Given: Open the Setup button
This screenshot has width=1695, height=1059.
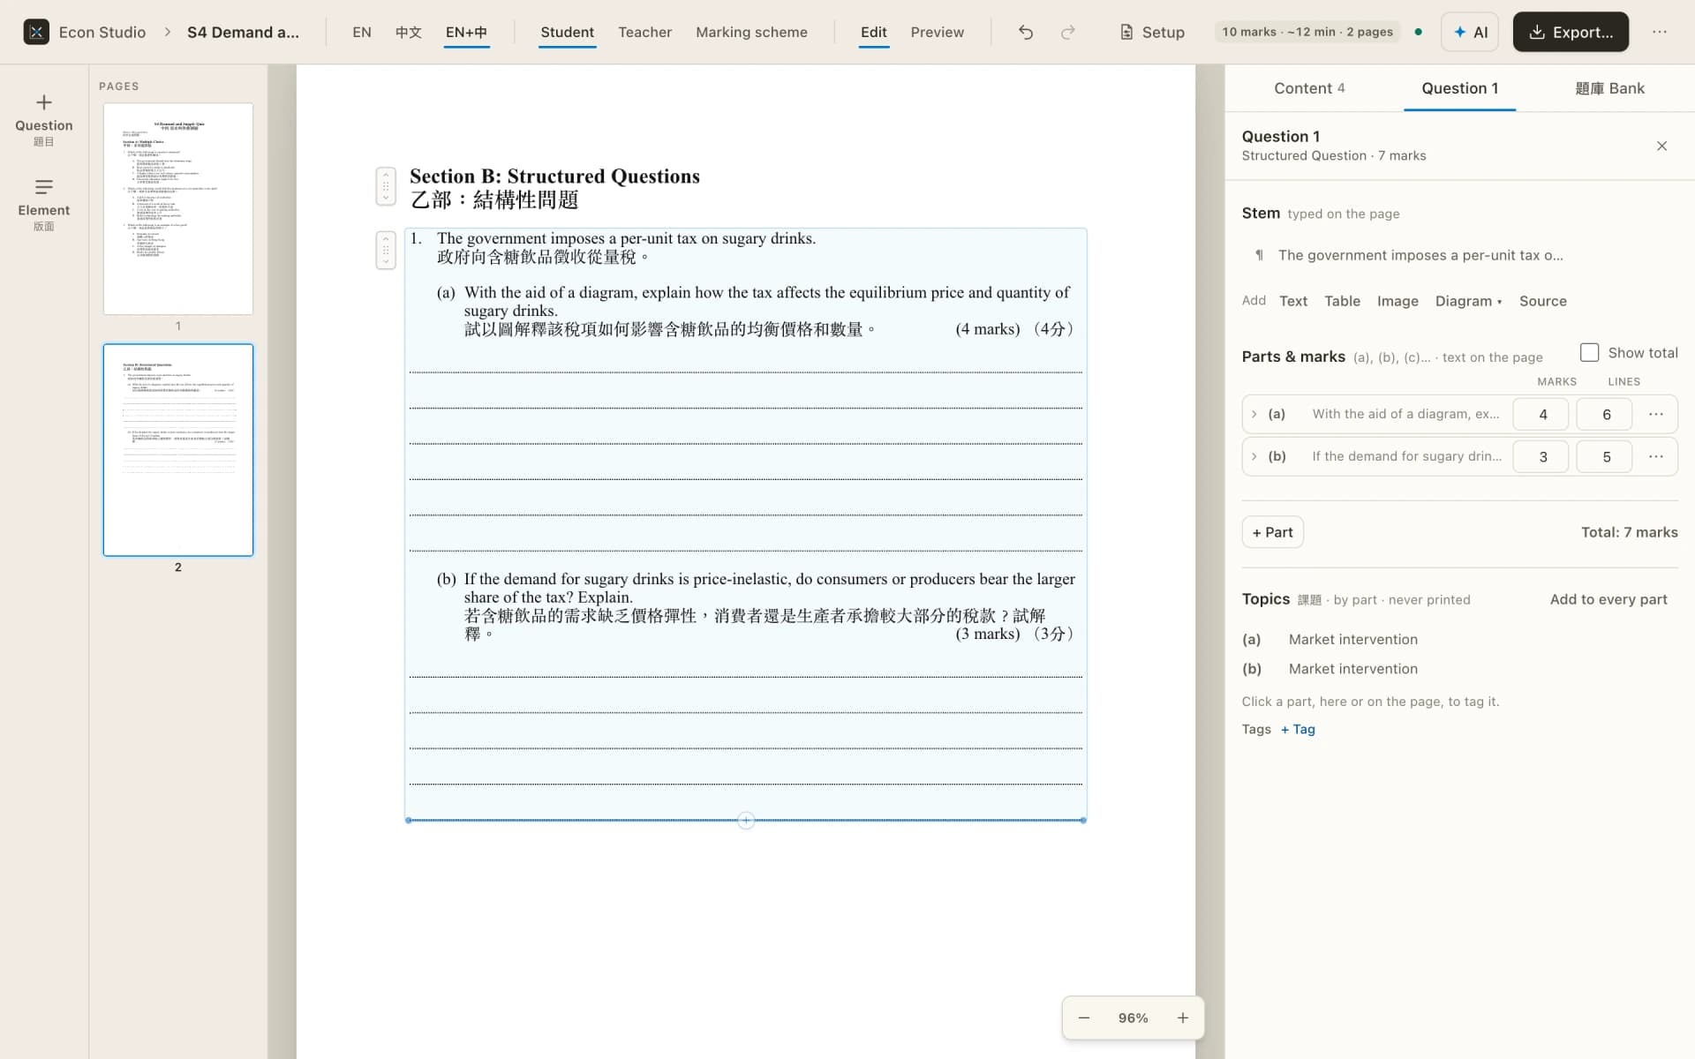Looking at the screenshot, I should coord(1152,32).
